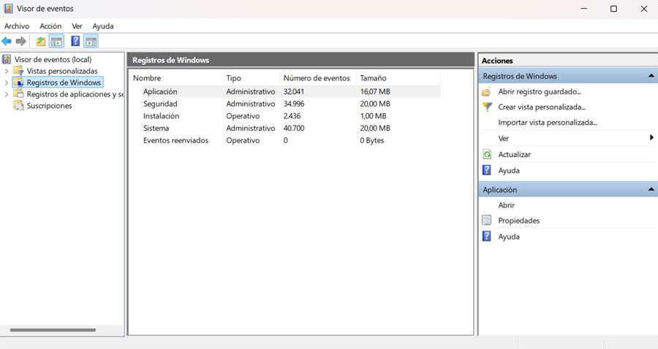This screenshot has height=349, width=658.
Task: Expand the Vistas personalizadas tree node
Action: 7,72
